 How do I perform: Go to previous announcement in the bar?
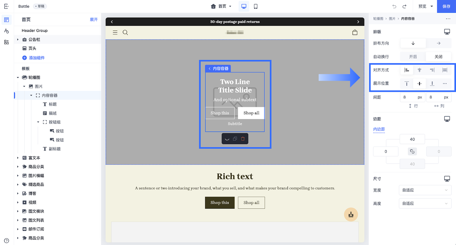coord(112,22)
